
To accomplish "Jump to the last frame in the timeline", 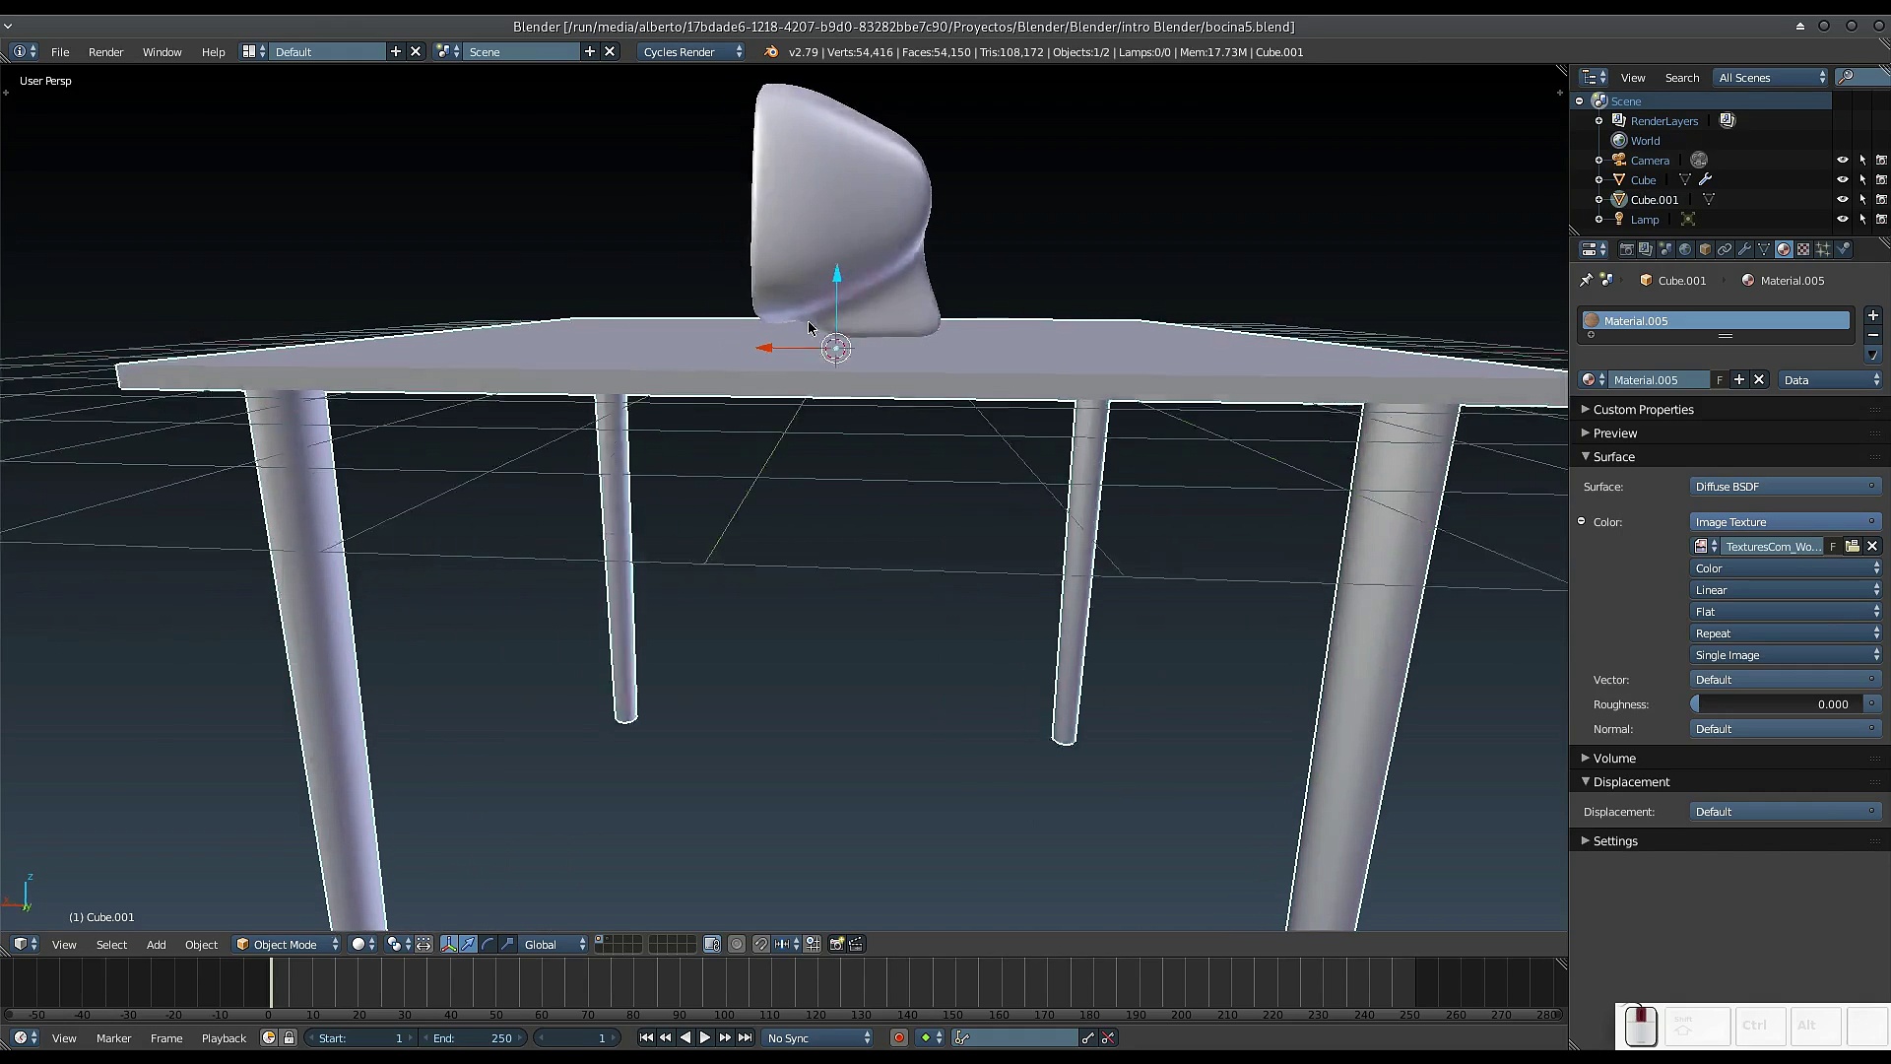I will pyautogui.click(x=746, y=1037).
